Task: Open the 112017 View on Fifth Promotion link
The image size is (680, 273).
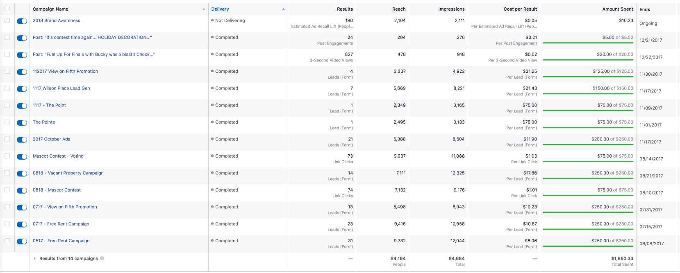Action: pyautogui.click(x=65, y=71)
